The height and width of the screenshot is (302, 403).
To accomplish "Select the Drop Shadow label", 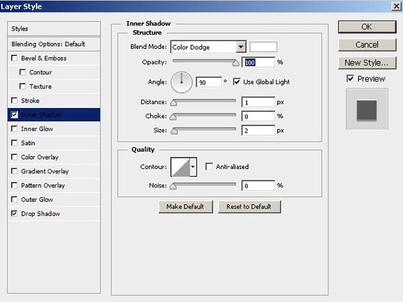I will [x=40, y=214].
